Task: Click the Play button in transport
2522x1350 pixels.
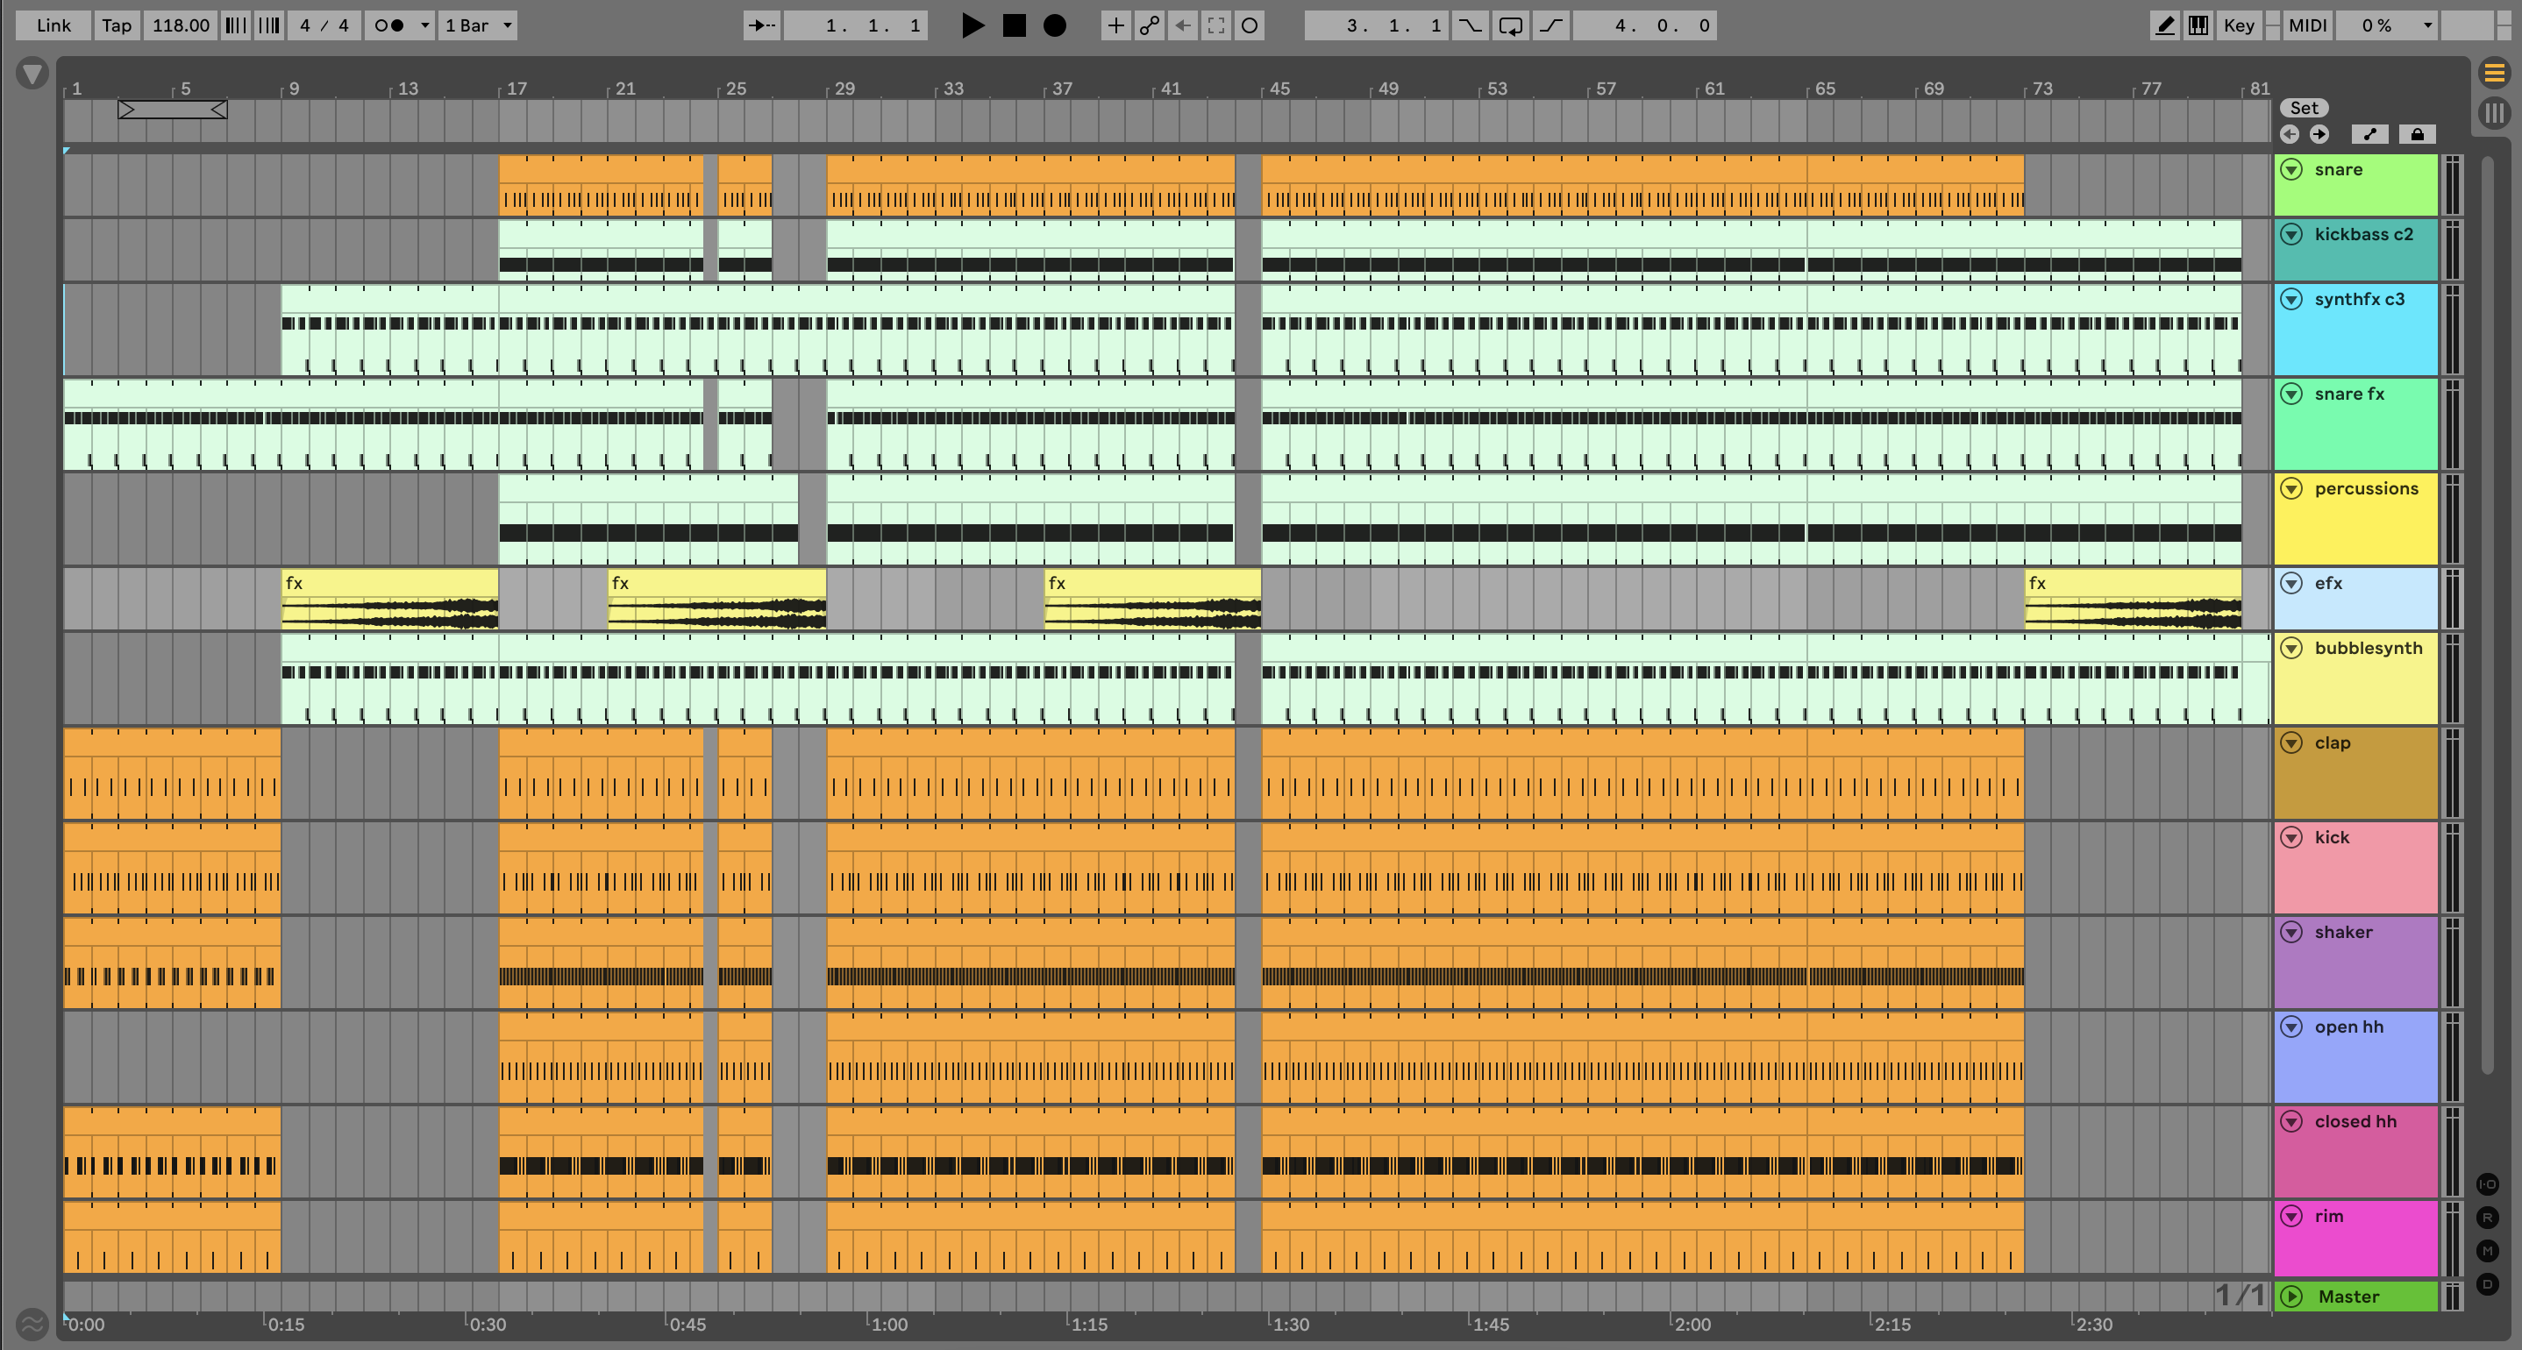Action: [x=972, y=25]
